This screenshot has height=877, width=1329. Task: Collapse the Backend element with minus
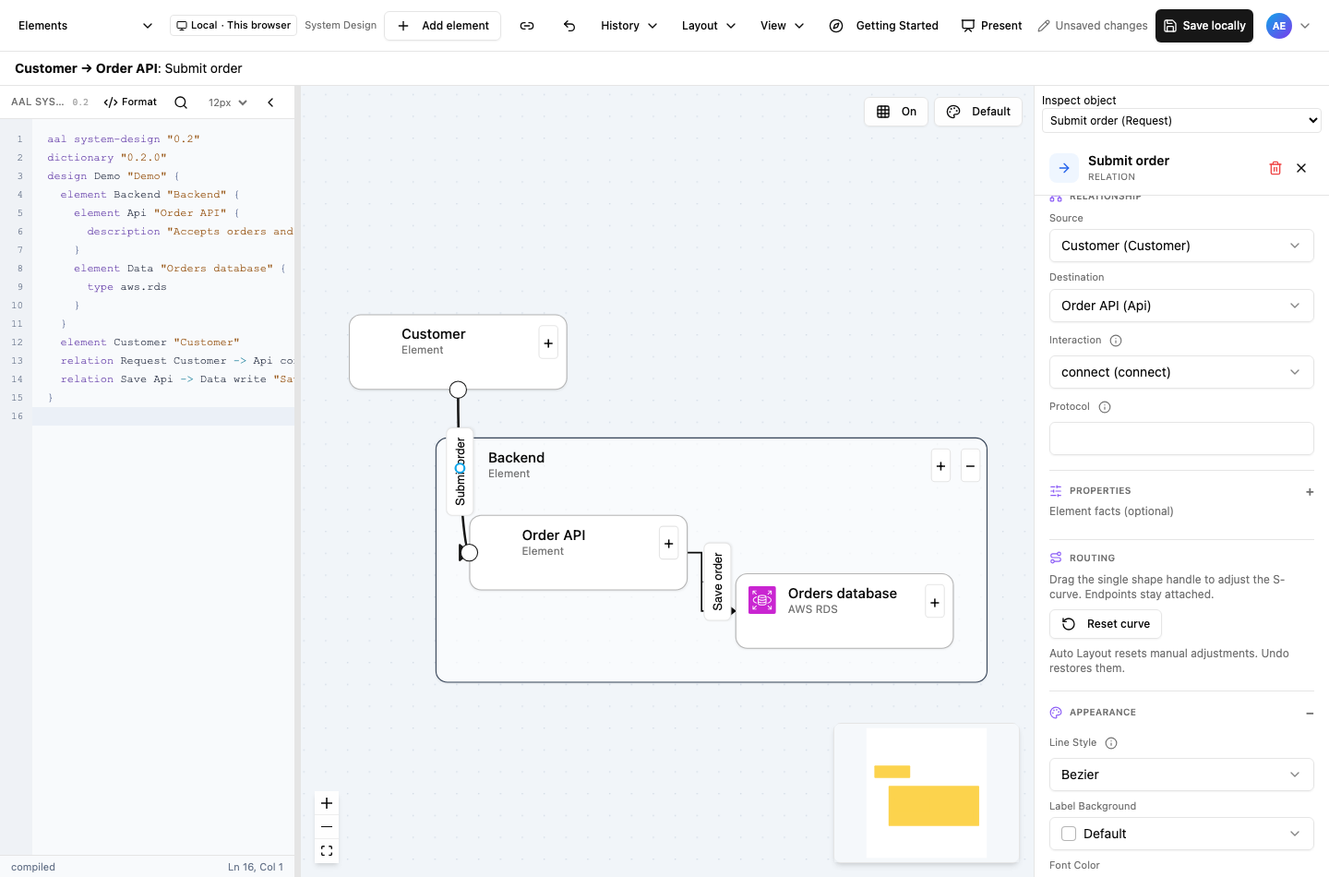click(x=970, y=466)
